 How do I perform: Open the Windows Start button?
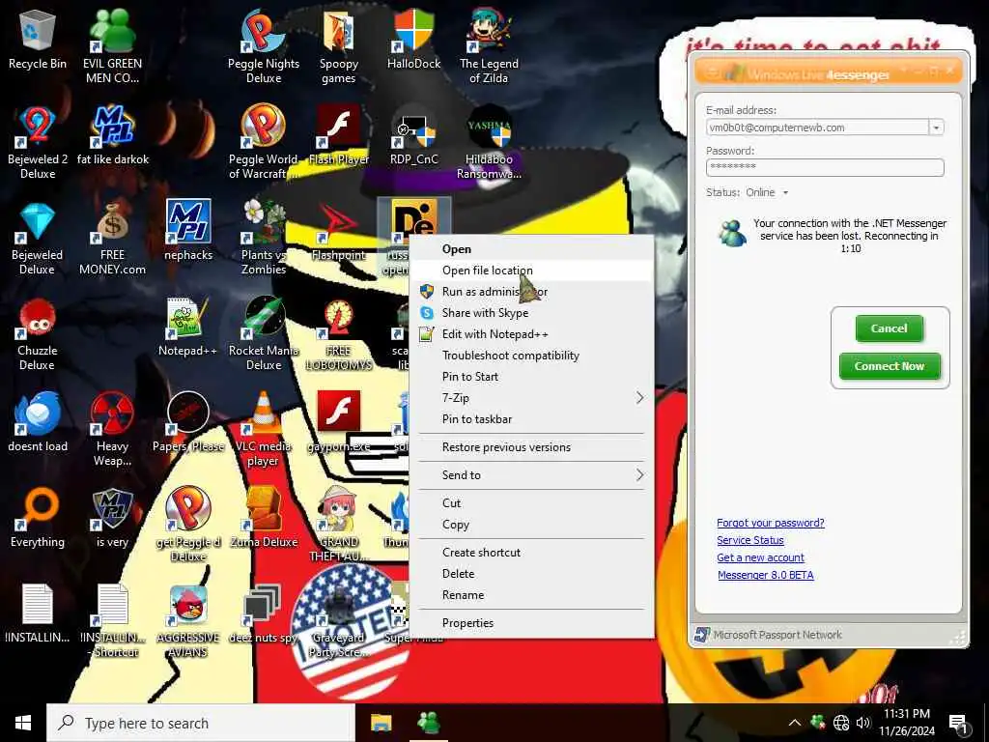point(23,723)
